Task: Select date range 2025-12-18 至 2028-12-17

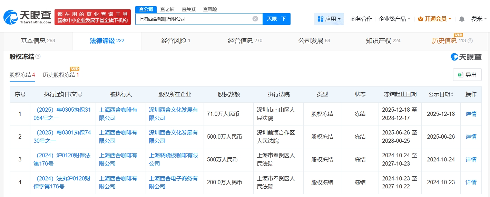Action: coord(400,114)
